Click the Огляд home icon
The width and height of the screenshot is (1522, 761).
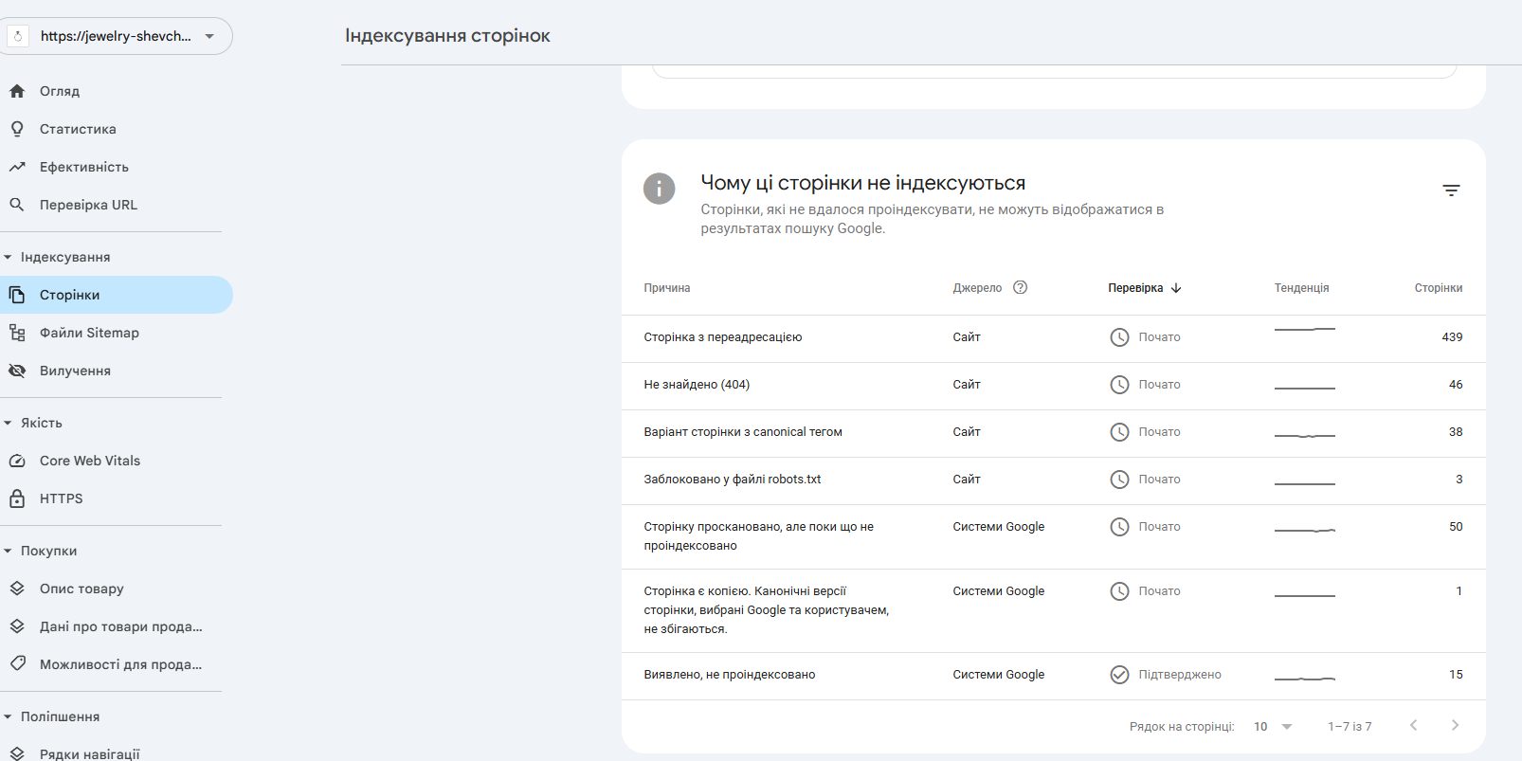[17, 91]
